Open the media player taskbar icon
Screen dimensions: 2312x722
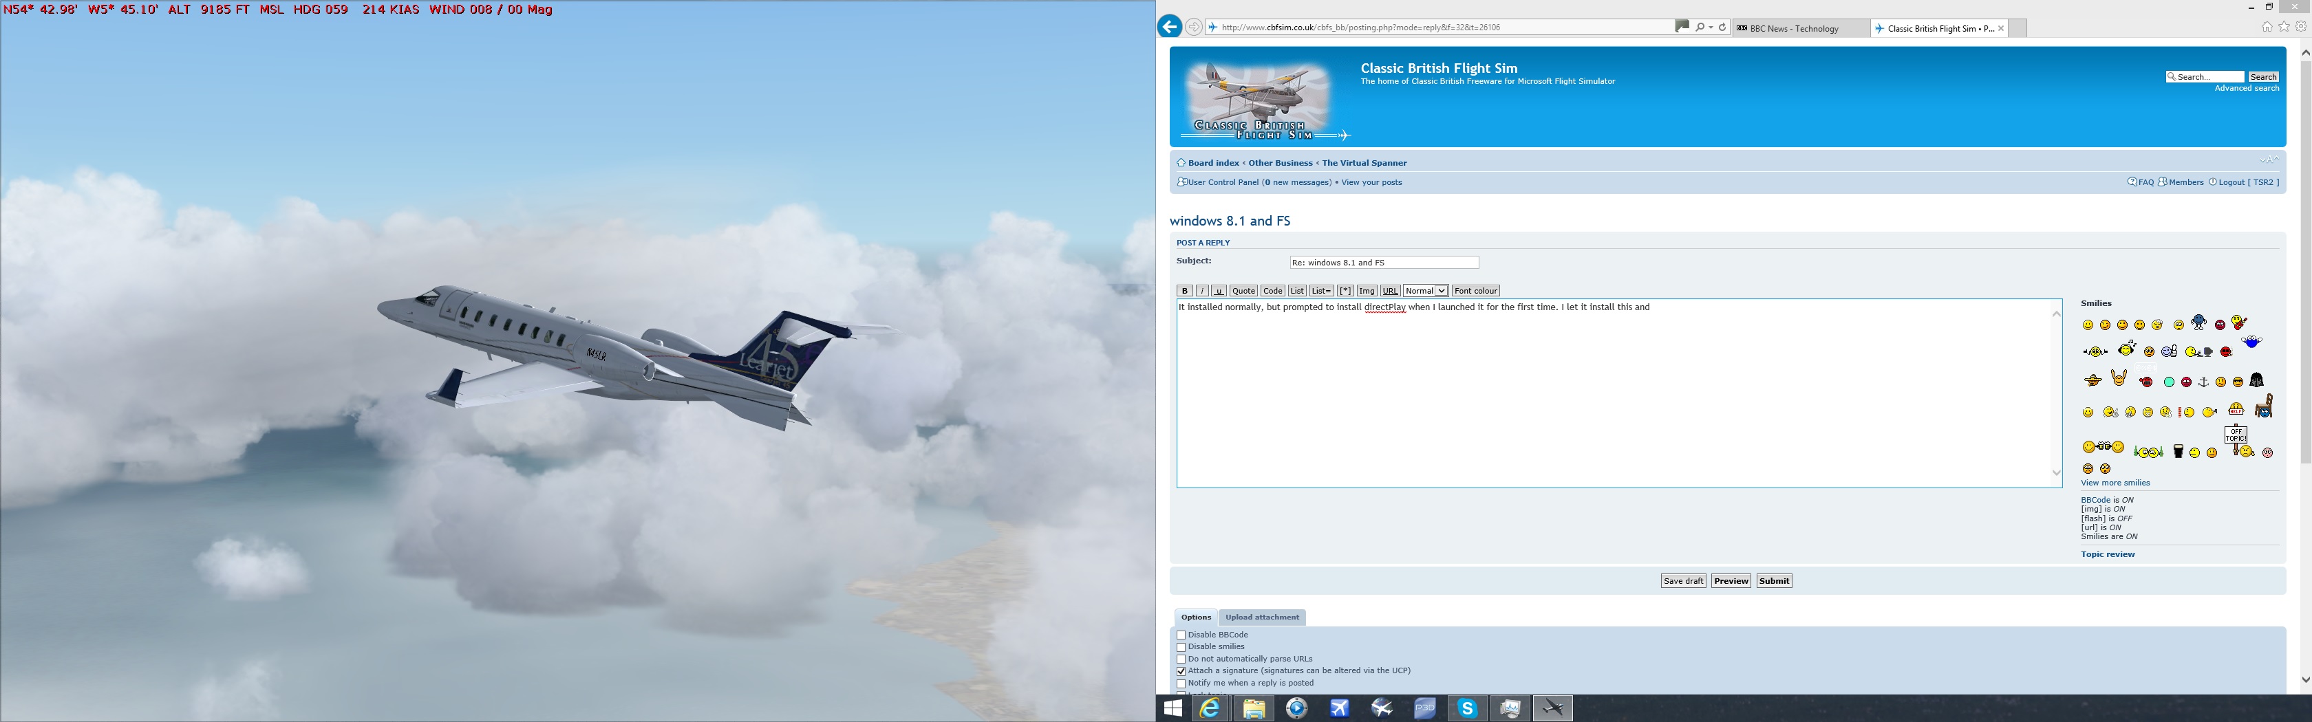pyautogui.click(x=1297, y=708)
